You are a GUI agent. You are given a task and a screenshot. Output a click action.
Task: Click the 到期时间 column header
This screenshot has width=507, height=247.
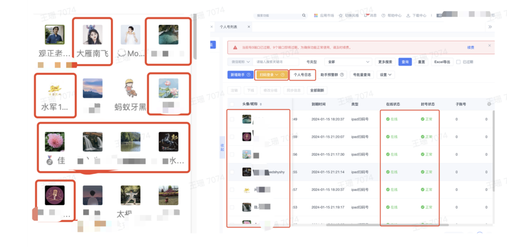(319, 104)
